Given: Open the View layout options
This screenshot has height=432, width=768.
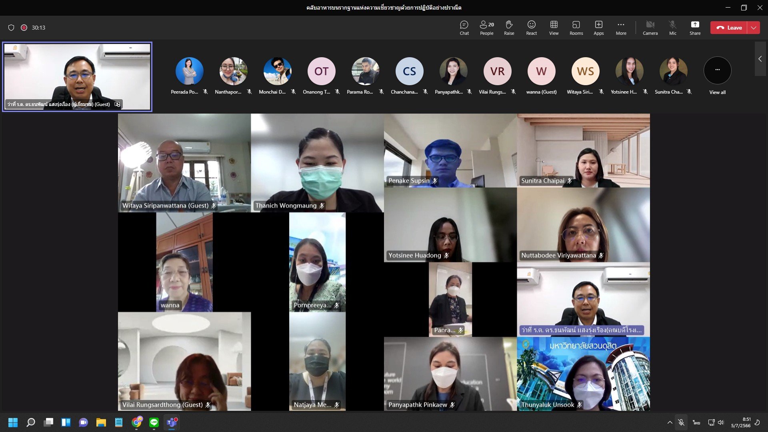Looking at the screenshot, I should [554, 28].
